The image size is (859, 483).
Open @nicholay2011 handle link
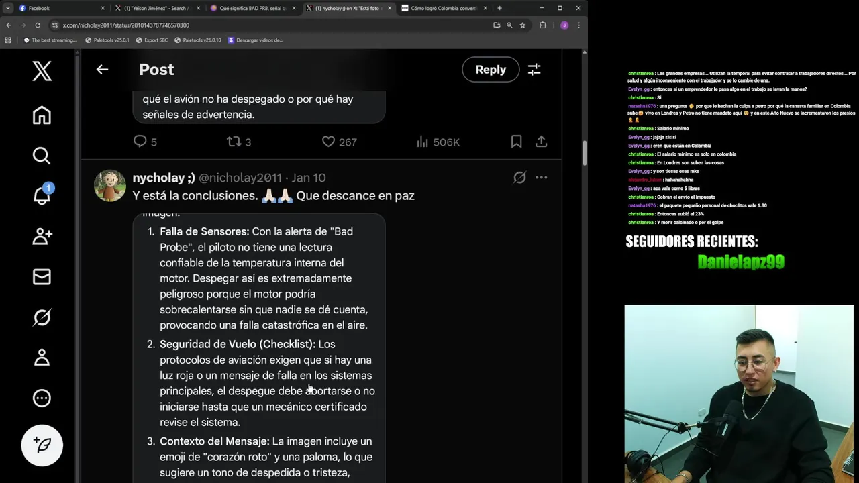click(240, 178)
